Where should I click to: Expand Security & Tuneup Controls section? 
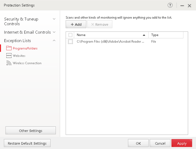pos(54,19)
